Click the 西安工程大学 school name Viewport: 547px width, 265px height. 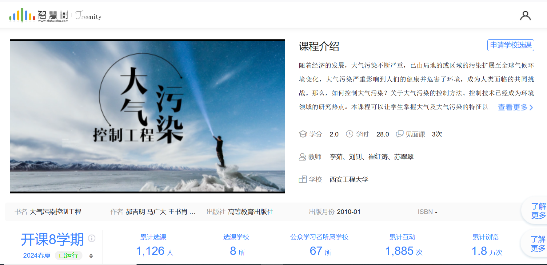pyautogui.click(x=349, y=179)
